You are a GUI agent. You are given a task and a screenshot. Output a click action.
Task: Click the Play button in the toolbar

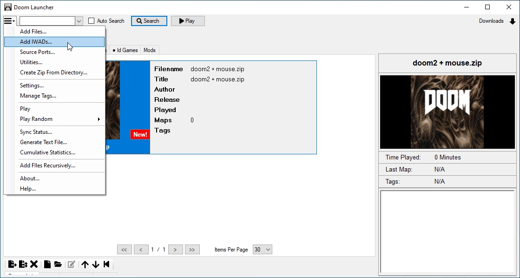pos(188,21)
